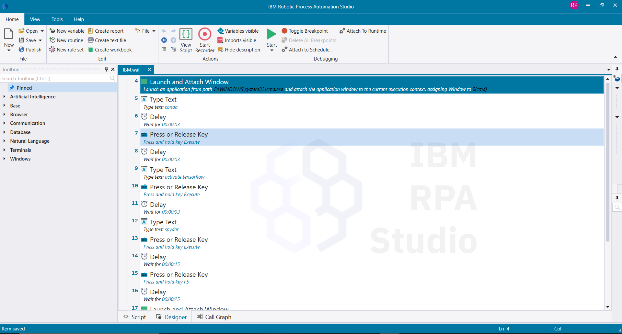Click the right sidebar search icon
This screenshot has height=334, width=622.
point(617,207)
